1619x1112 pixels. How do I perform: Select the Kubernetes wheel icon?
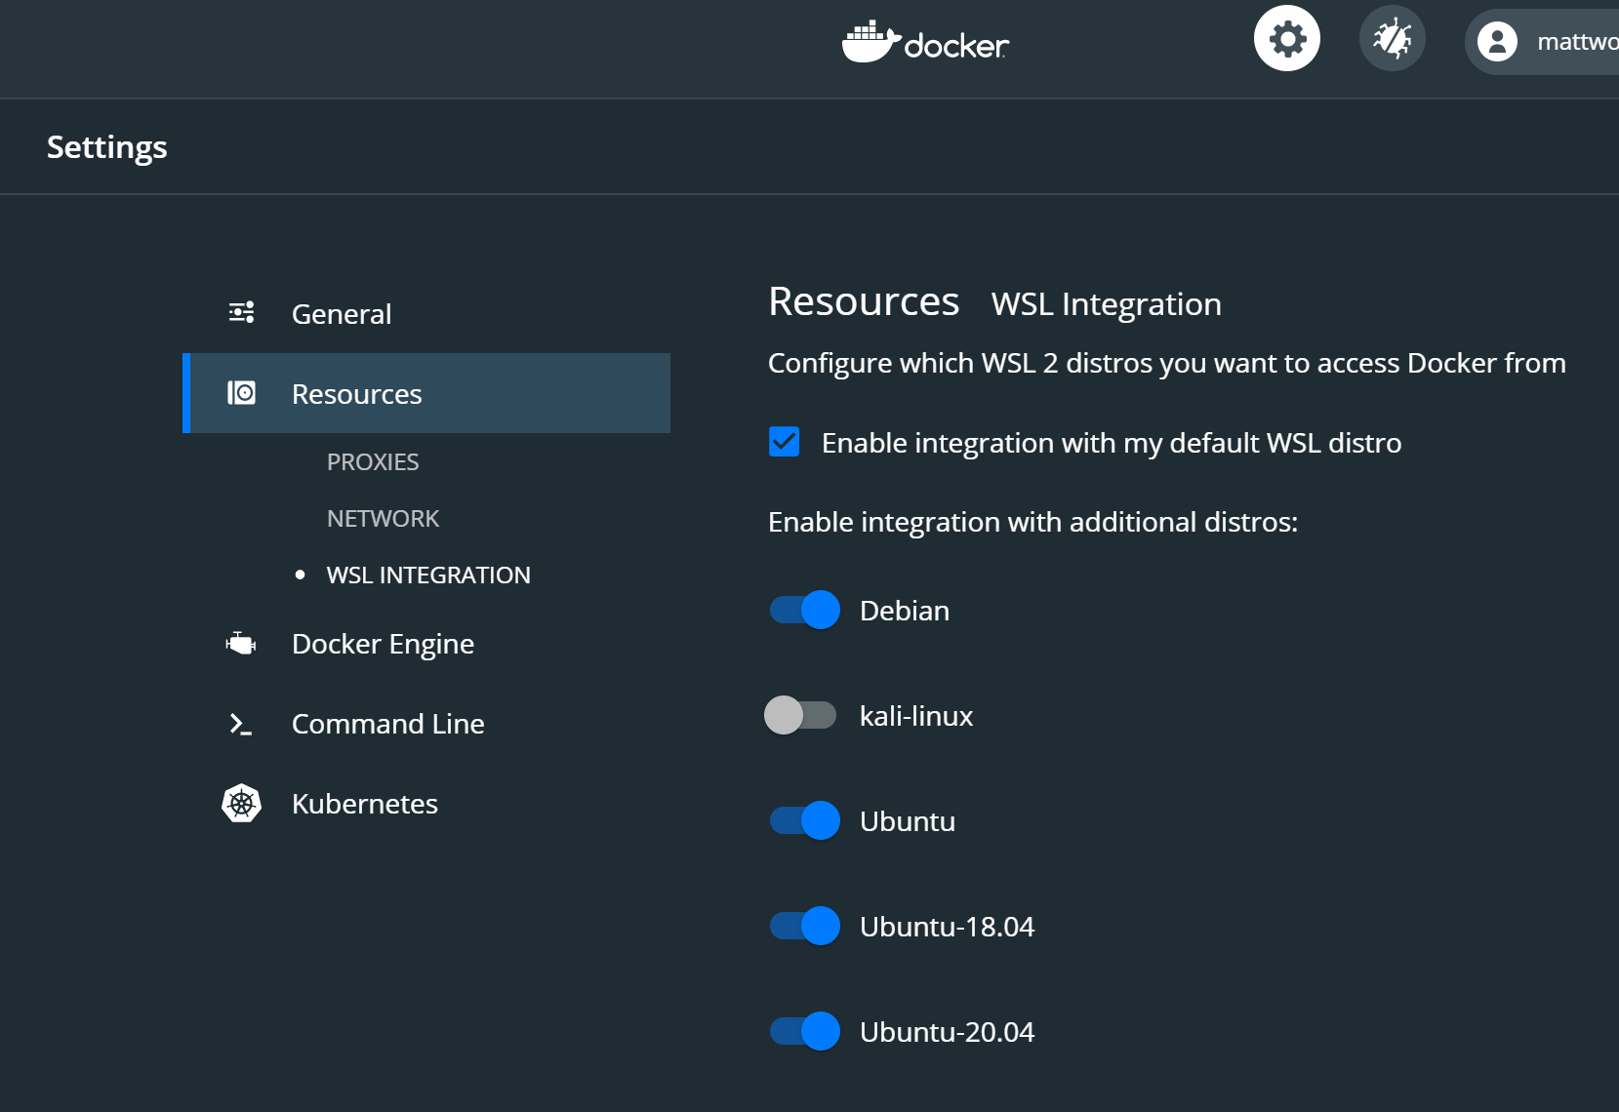point(240,803)
